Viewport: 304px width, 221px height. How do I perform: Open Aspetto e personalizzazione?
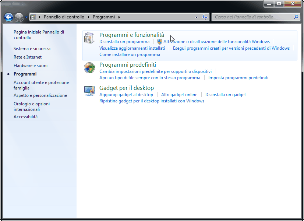pos(40,95)
